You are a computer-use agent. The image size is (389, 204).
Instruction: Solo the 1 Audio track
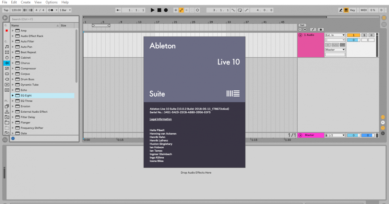coord(364,35)
